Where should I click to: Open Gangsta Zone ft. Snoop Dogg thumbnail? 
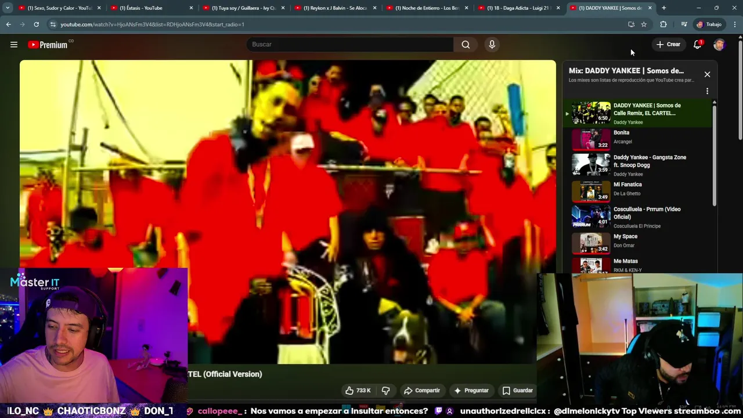[x=591, y=165]
